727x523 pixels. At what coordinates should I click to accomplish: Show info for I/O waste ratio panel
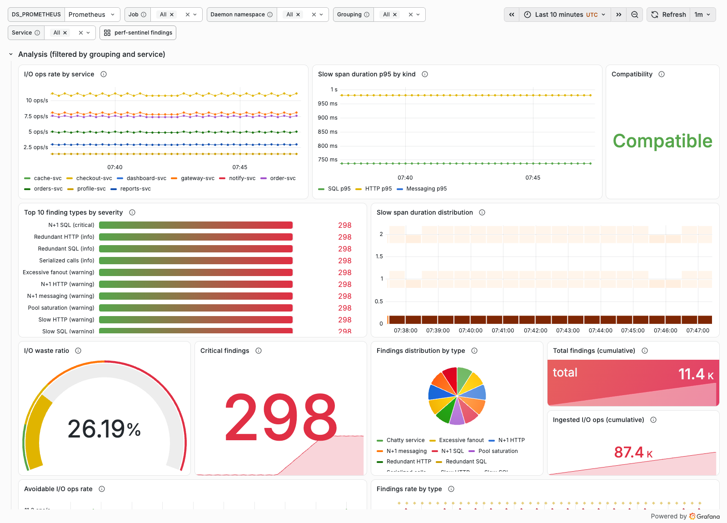(x=78, y=351)
